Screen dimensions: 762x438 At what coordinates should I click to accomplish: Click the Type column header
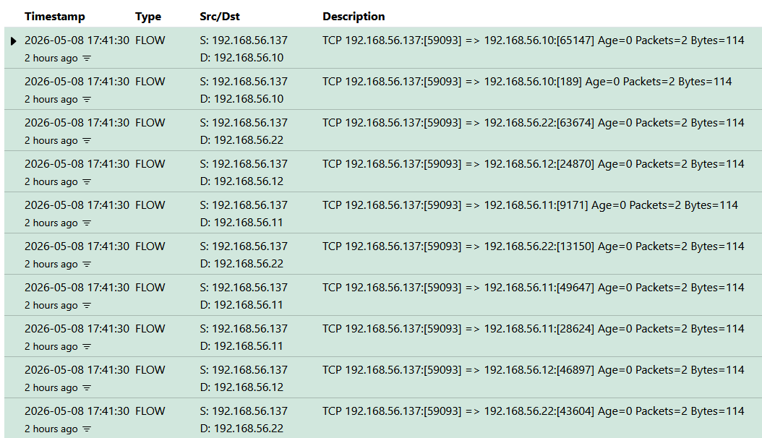(x=148, y=17)
